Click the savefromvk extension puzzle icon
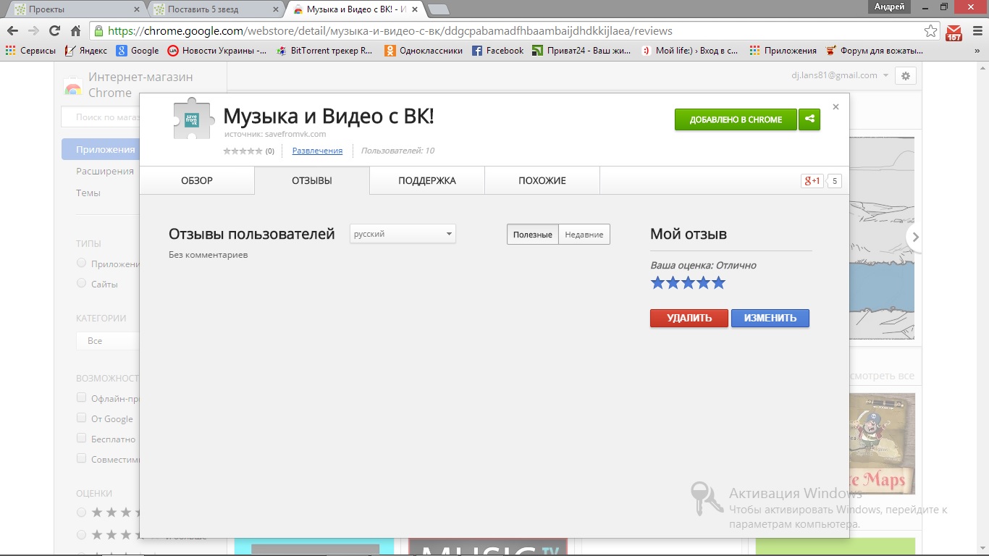This screenshot has width=989, height=556. coord(194,119)
